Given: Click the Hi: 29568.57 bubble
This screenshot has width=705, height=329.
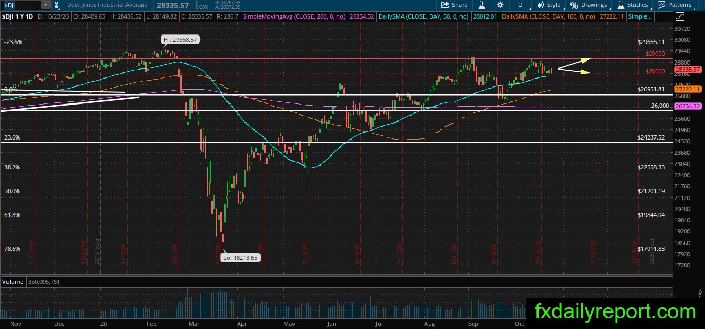Looking at the screenshot, I should click(181, 40).
